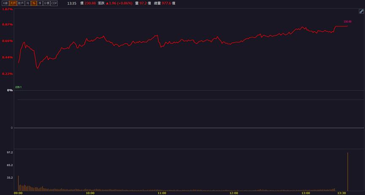Switch to the 分價 view
The height and width of the screenshot is (195, 365).
coord(46,3)
